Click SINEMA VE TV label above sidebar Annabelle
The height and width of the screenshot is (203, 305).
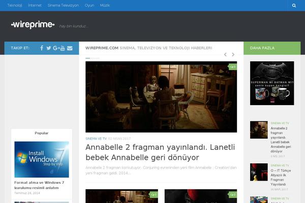(x=280, y=123)
